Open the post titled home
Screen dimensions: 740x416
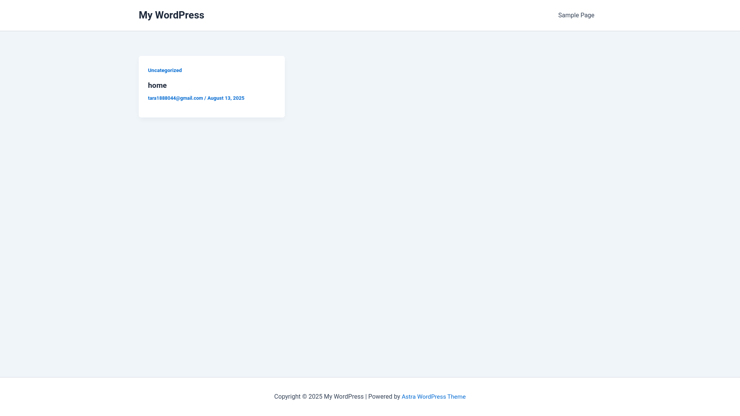coord(157,86)
